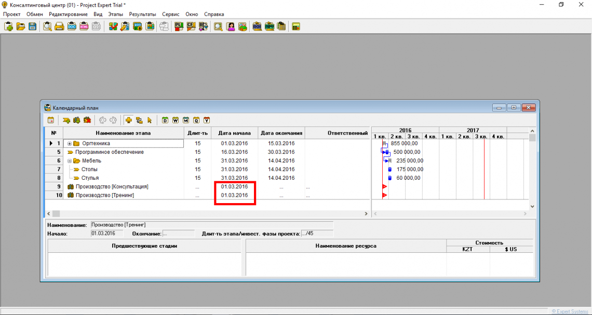Toggle the Y yearly timescale button
592x315 pixels.
pyautogui.click(x=207, y=120)
